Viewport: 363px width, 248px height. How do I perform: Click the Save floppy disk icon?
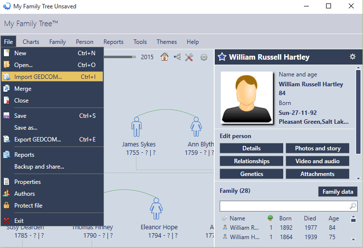click(x=6, y=115)
